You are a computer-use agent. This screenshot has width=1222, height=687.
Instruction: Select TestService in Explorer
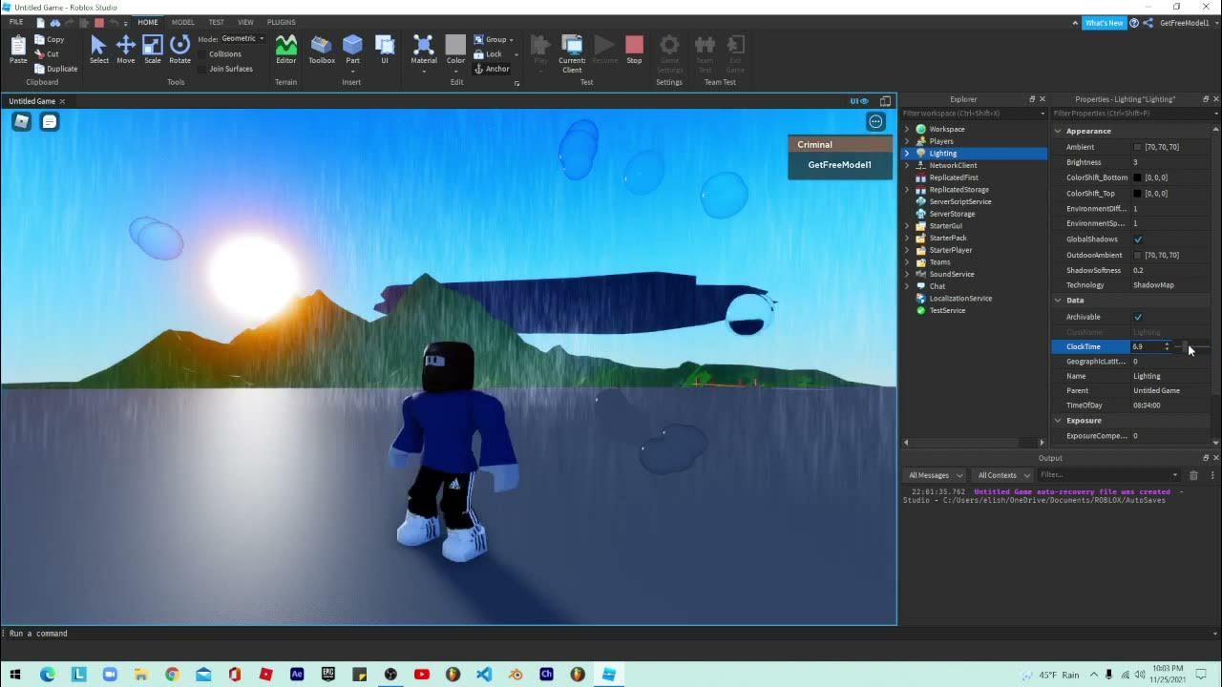[947, 310]
